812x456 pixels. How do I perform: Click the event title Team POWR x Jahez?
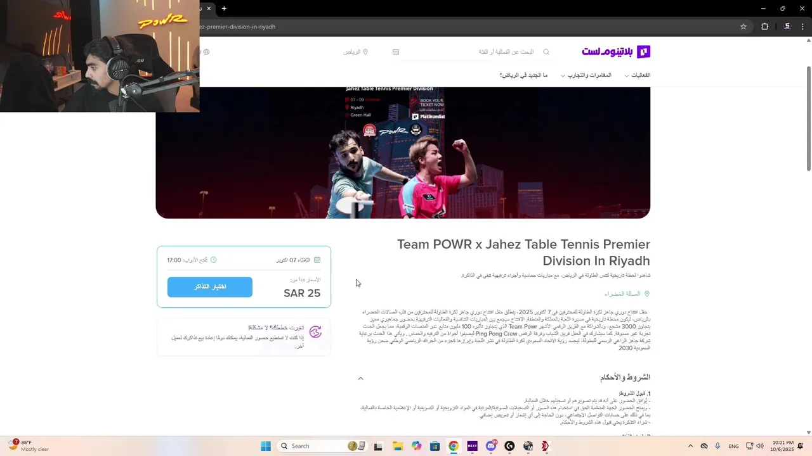523,252
